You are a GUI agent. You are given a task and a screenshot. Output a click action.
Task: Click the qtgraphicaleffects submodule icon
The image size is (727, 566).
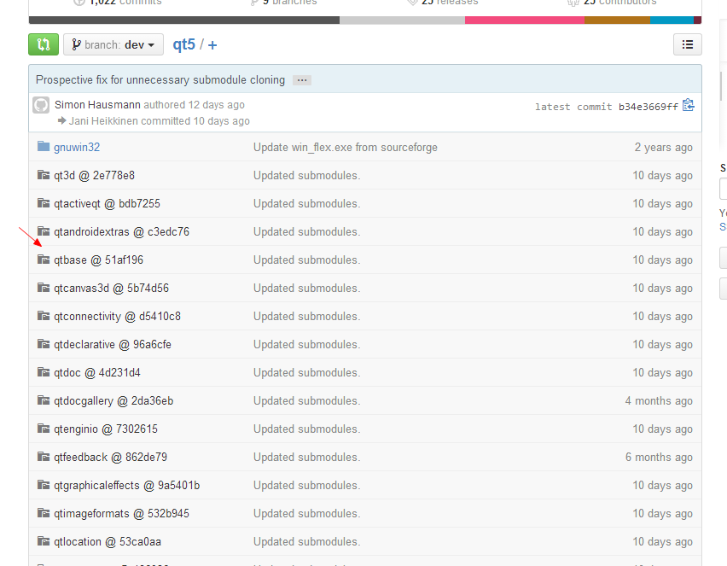[x=44, y=485]
